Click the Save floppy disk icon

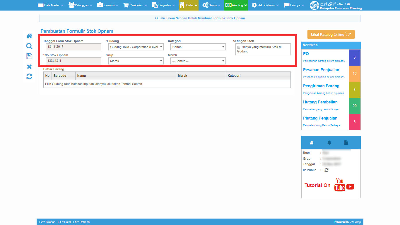29,56
